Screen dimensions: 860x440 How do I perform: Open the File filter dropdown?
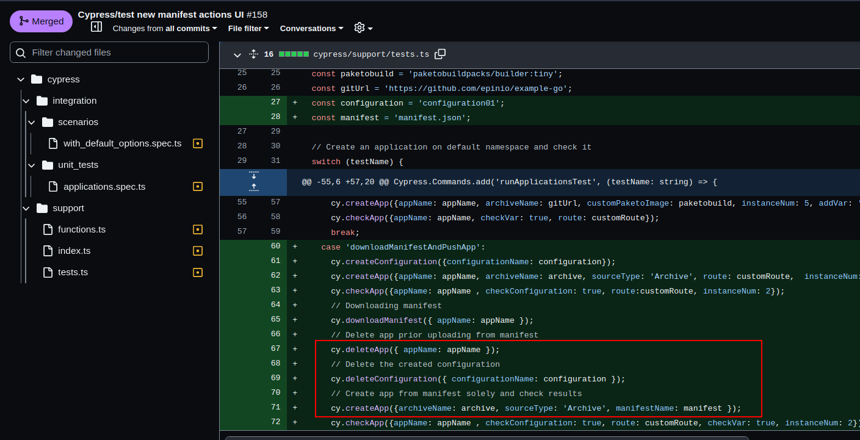248,28
